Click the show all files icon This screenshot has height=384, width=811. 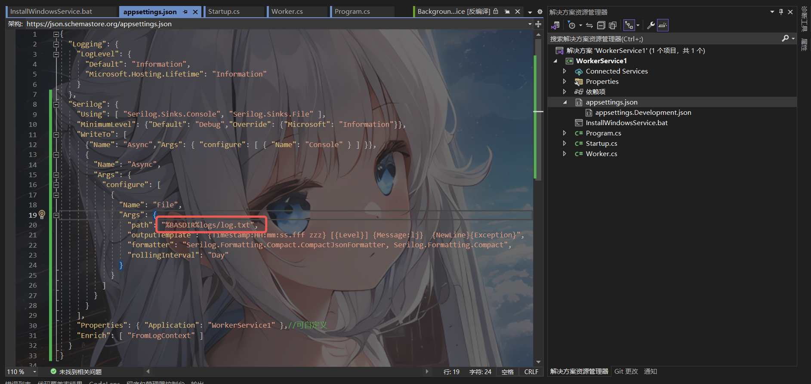[x=613, y=25]
